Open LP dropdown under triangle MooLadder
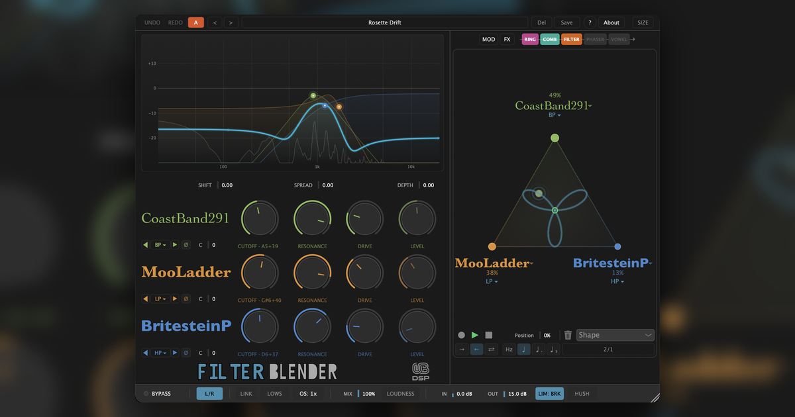This screenshot has height=417, width=795. [x=492, y=281]
